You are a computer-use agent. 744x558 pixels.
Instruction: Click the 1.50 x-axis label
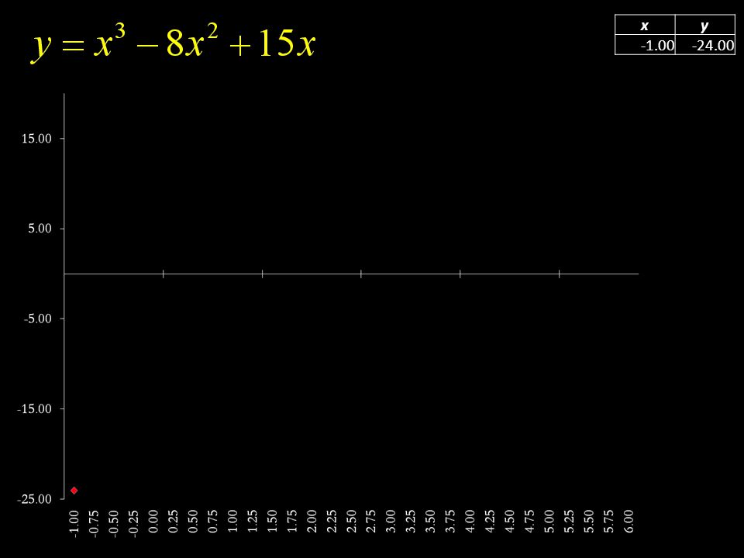[x=272, y=521]
